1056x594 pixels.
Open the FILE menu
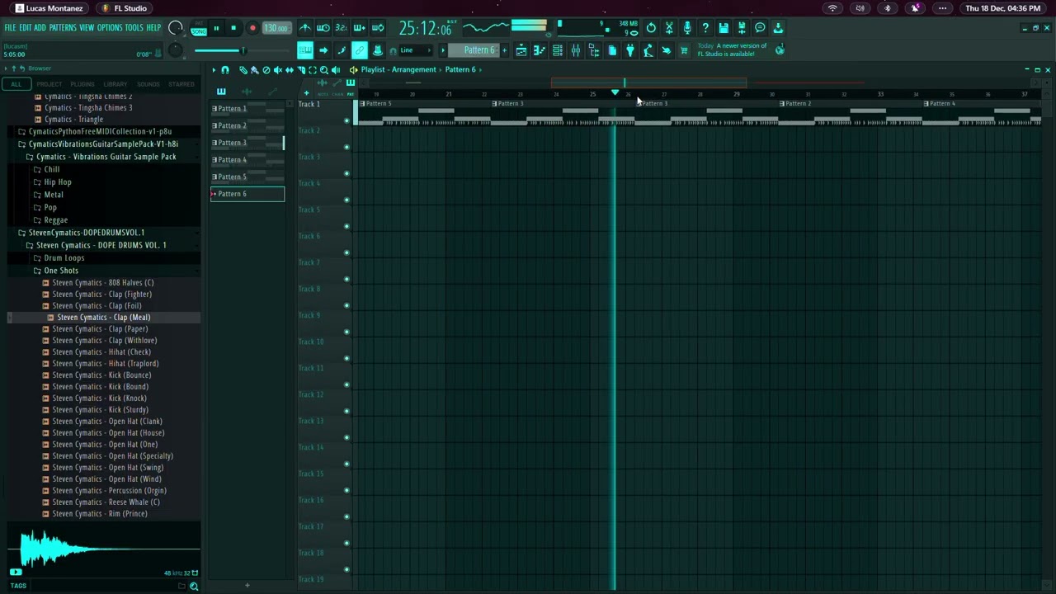tap(10, 28)
